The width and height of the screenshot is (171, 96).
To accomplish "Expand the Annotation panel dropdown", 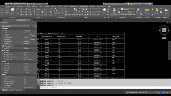I will tap(62, 17).
